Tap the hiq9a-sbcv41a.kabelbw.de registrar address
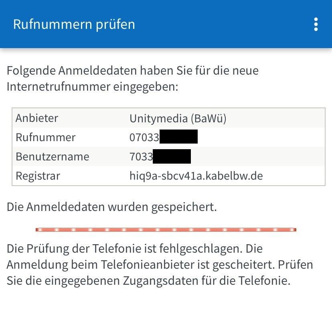Image resolution: width=332 pixels, height=314 pixels. tap(196, 176)
